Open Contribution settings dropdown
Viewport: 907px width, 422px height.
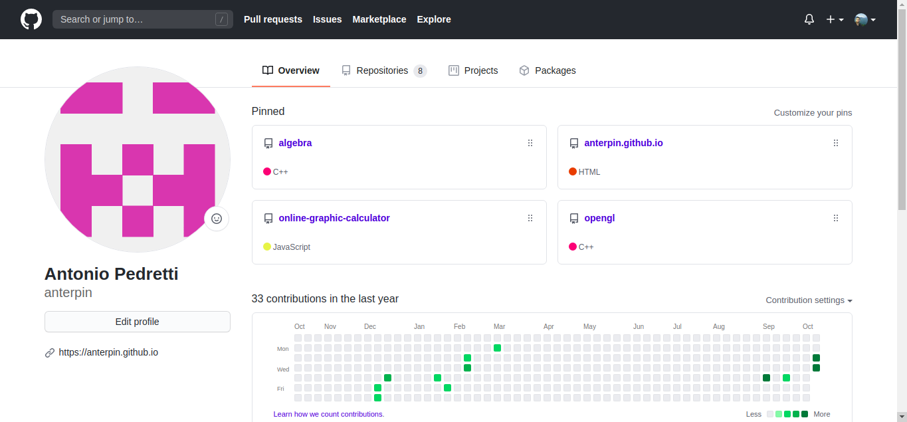tap(809, 300)
